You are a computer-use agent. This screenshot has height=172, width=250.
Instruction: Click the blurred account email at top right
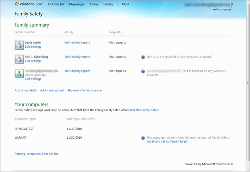pos(208,5)
